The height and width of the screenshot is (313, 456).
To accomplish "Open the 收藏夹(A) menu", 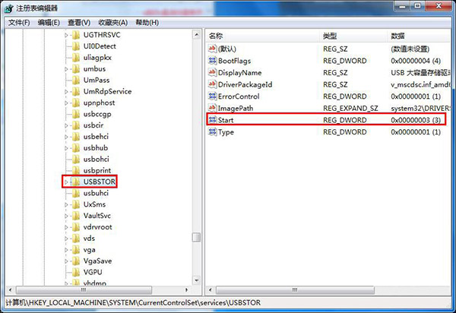I will coord(112,23).
